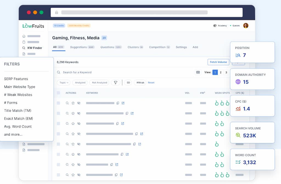Click the magnifier icon in the seventh keyword row

[x=67, y=165]
